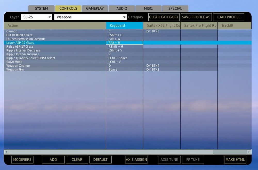Click the LCtrl + V binding

125,62
